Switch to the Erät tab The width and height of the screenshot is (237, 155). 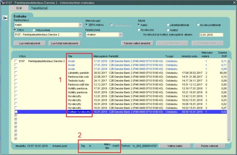tap(19, 8)
